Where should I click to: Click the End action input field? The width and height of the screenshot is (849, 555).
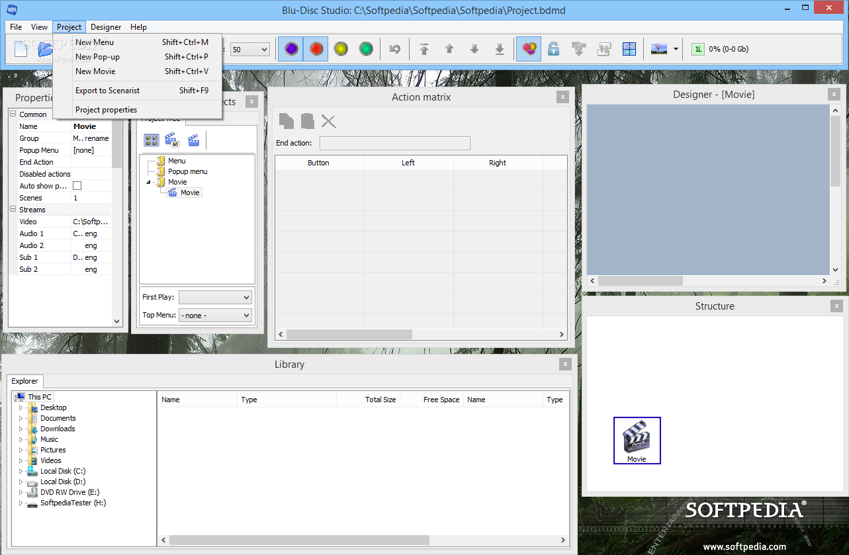[395, 143]
